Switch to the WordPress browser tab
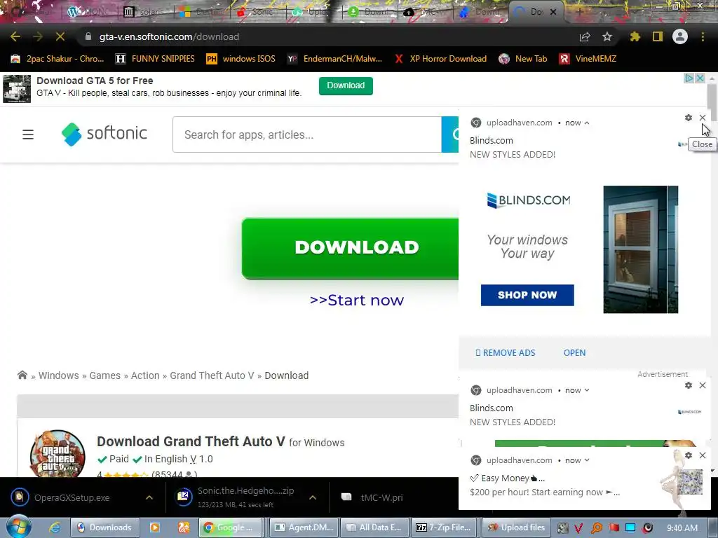 pyautogui.click(x=89, y=12)
